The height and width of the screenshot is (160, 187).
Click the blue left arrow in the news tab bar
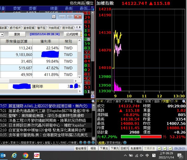(x=81, y=143)
